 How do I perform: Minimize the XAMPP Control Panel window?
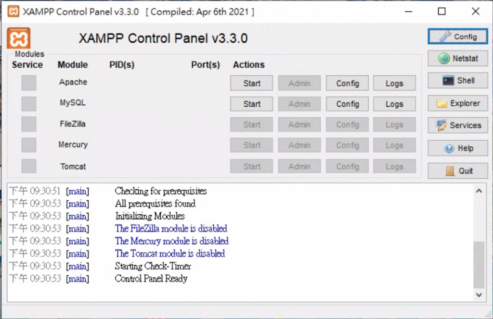408,12
